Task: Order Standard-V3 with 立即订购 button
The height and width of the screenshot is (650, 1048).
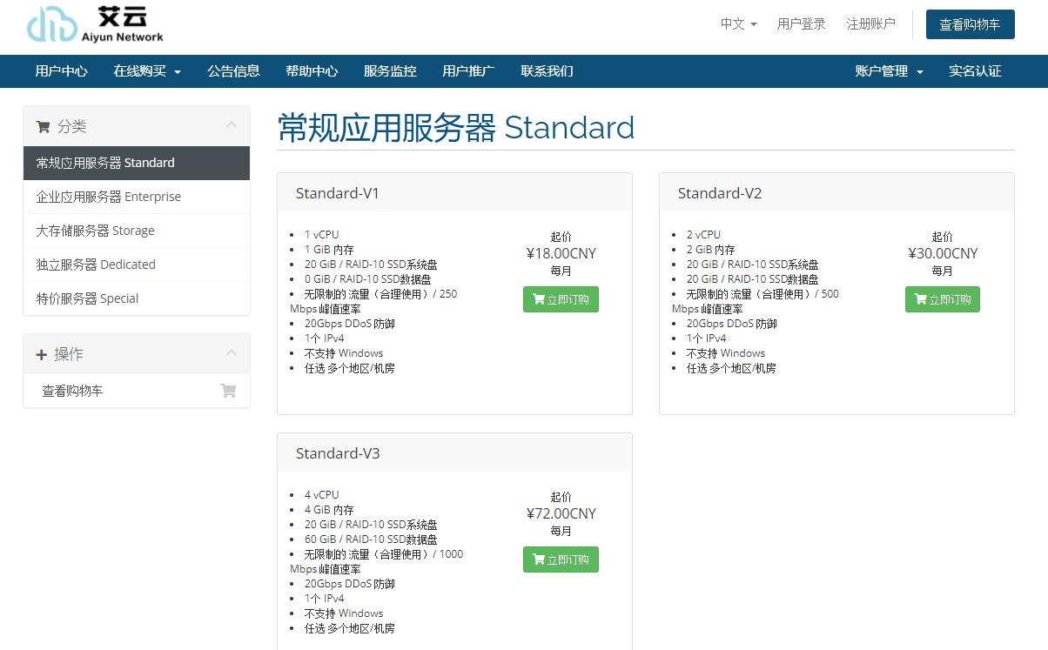Action: [561, 560]
